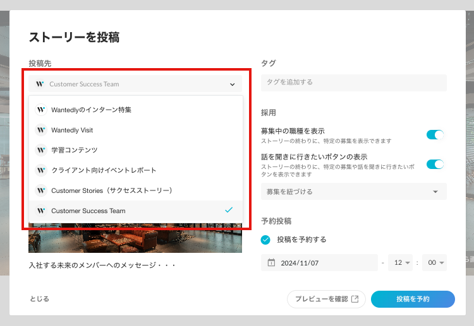Click the とじる link
The width and height of the screenshot is (474, 326).
[x=40, y=299]
